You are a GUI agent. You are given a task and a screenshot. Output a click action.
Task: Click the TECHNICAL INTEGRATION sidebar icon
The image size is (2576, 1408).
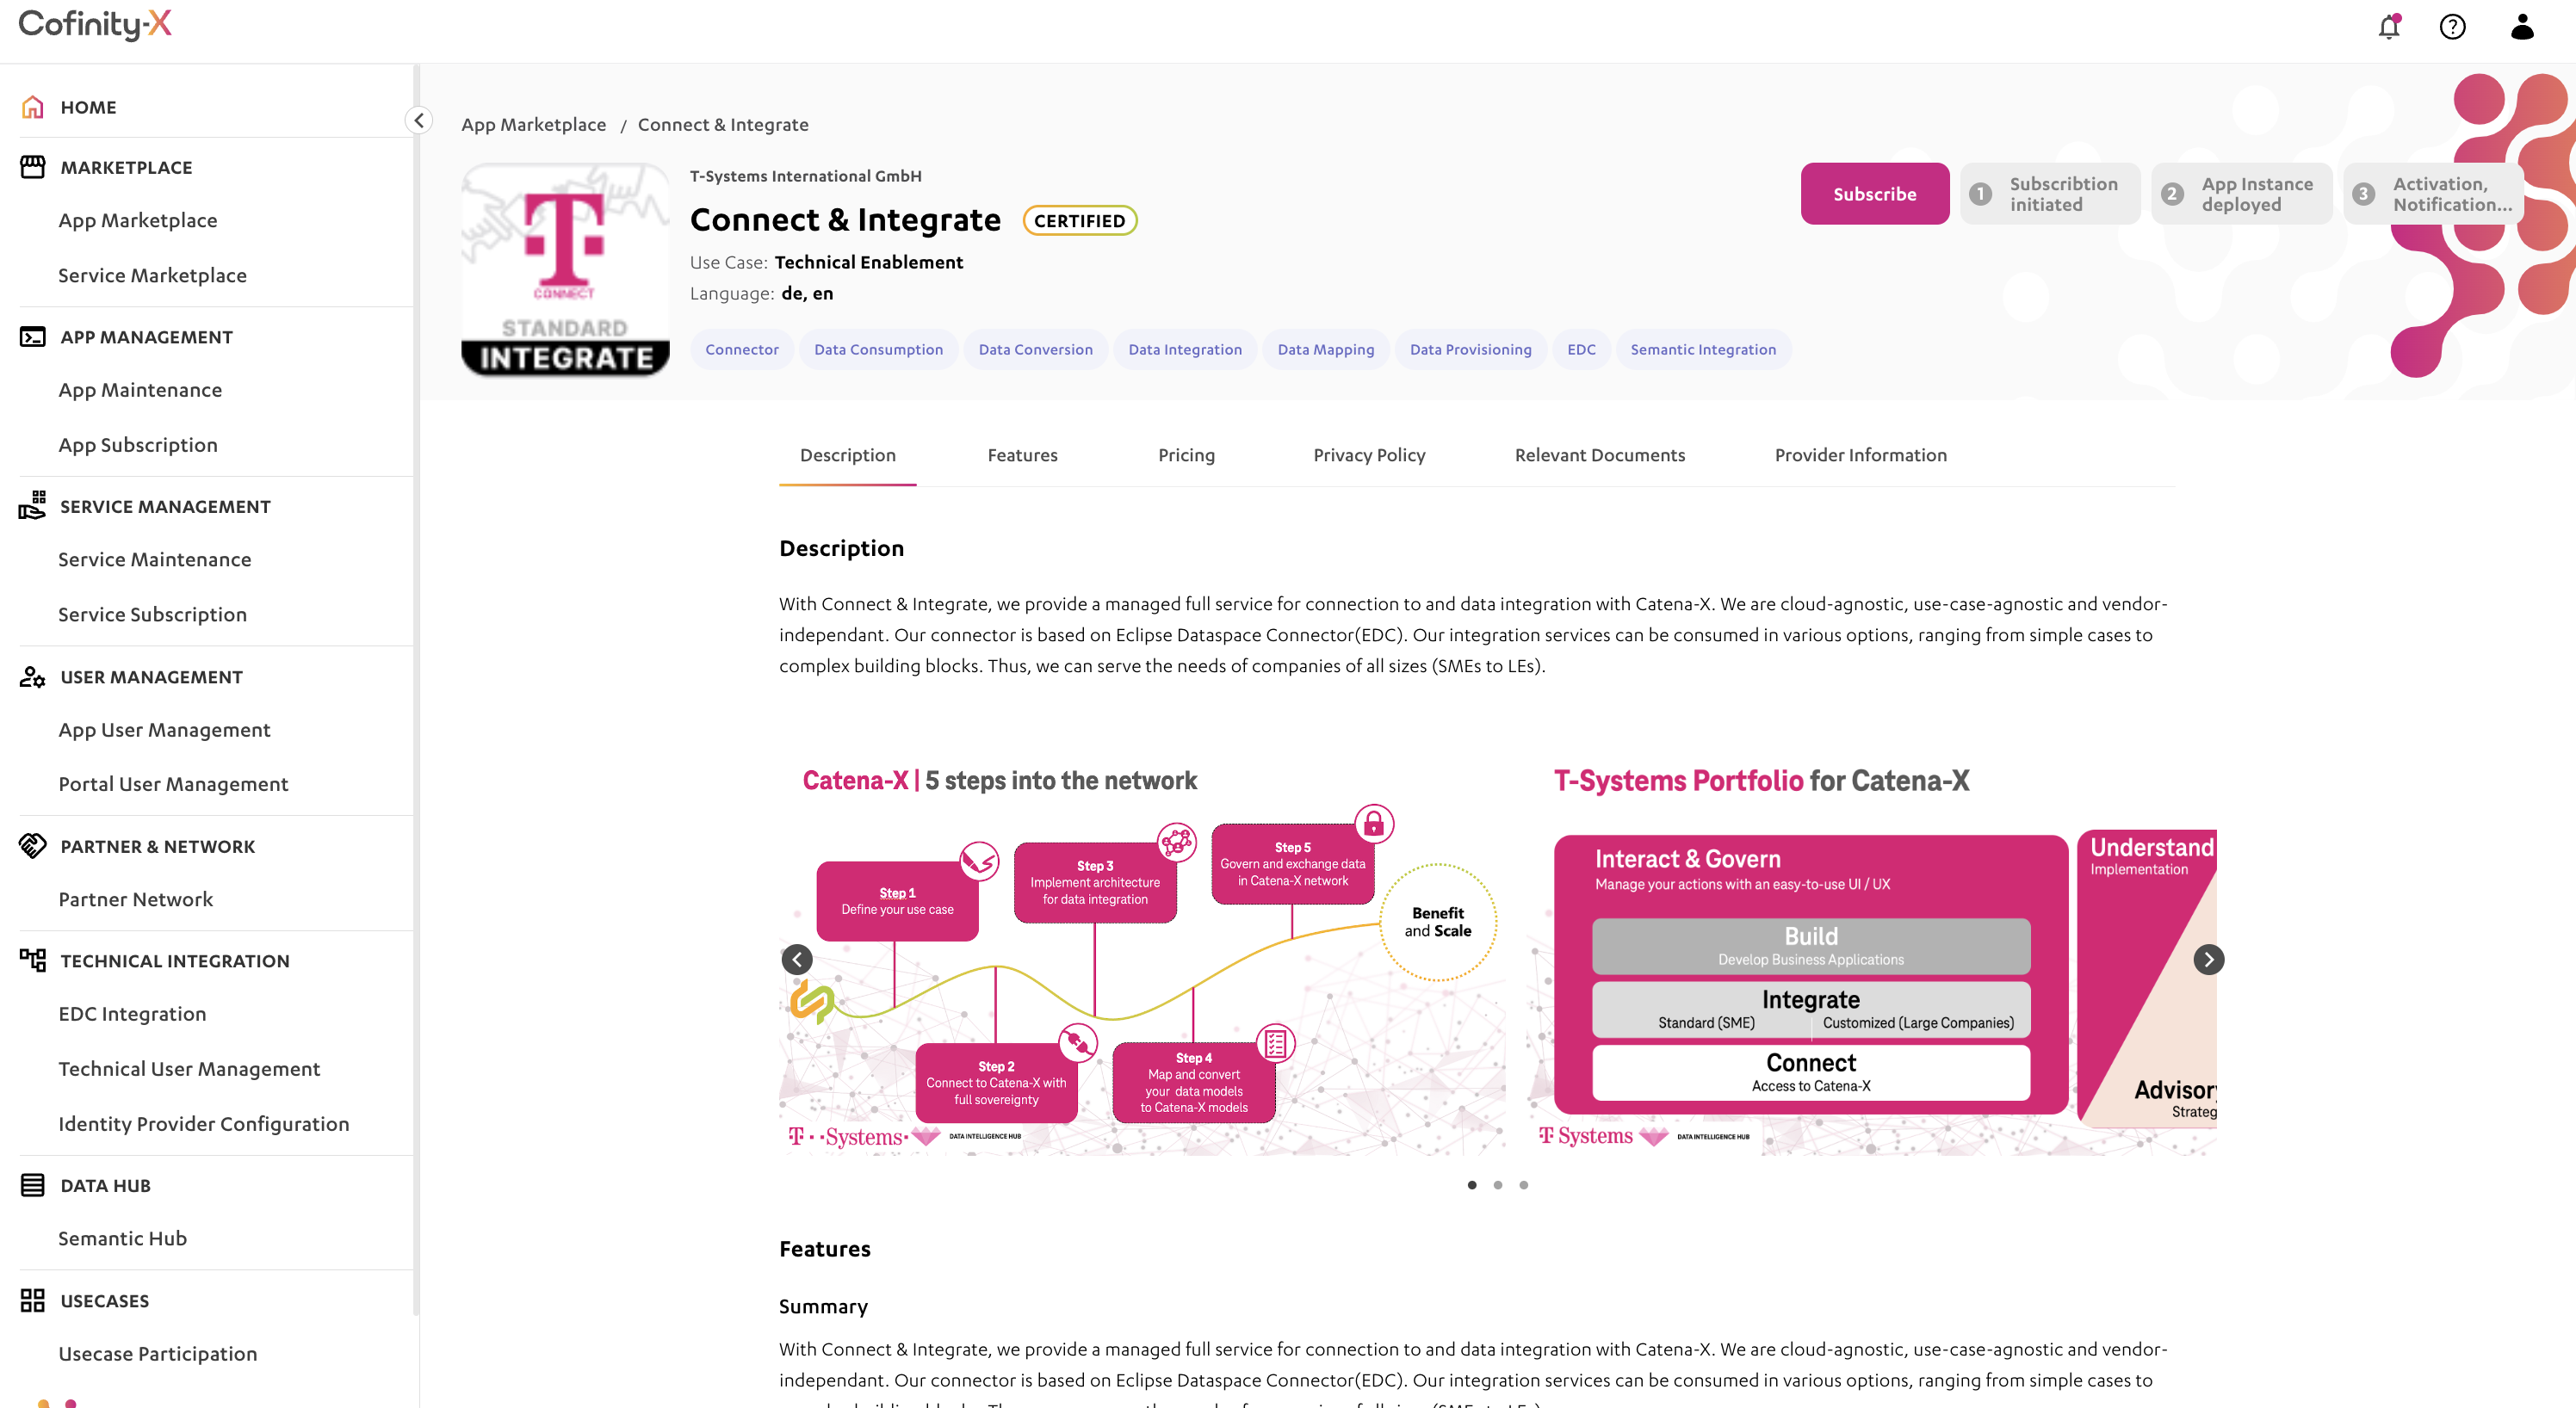click(x=31, y=959)
